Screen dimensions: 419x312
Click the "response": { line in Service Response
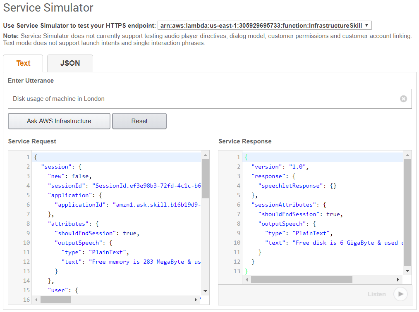coord(273,176)
